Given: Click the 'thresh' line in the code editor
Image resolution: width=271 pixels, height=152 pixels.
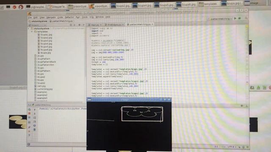Looking at the screenshot, I should [x=99, y=62].
